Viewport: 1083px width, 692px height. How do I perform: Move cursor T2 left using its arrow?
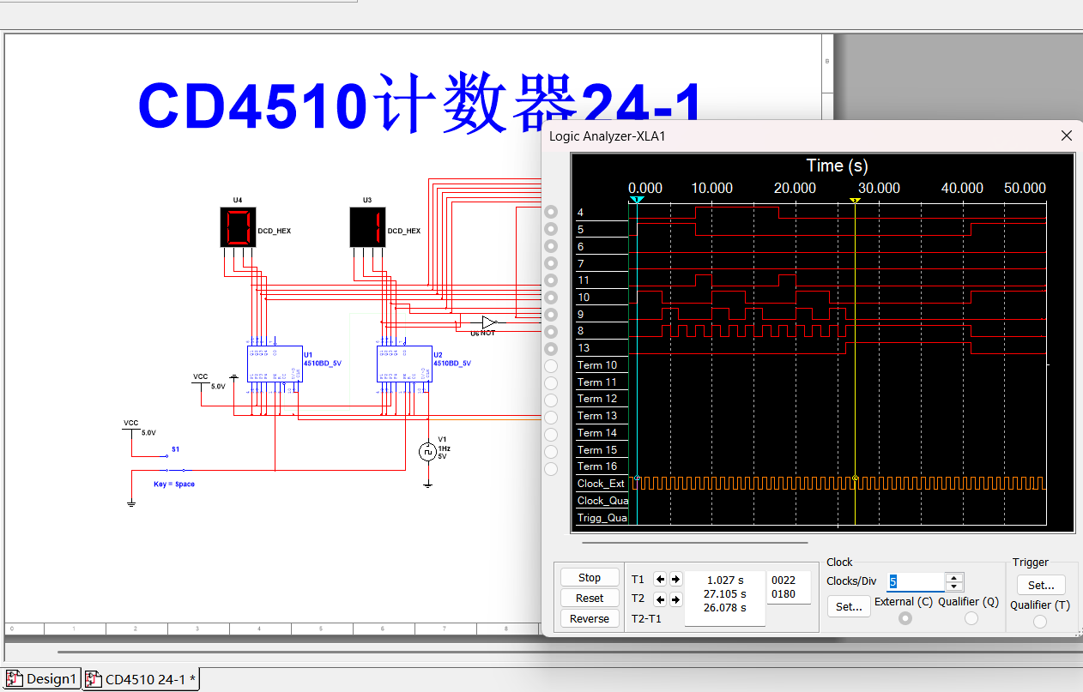[659, 599]
